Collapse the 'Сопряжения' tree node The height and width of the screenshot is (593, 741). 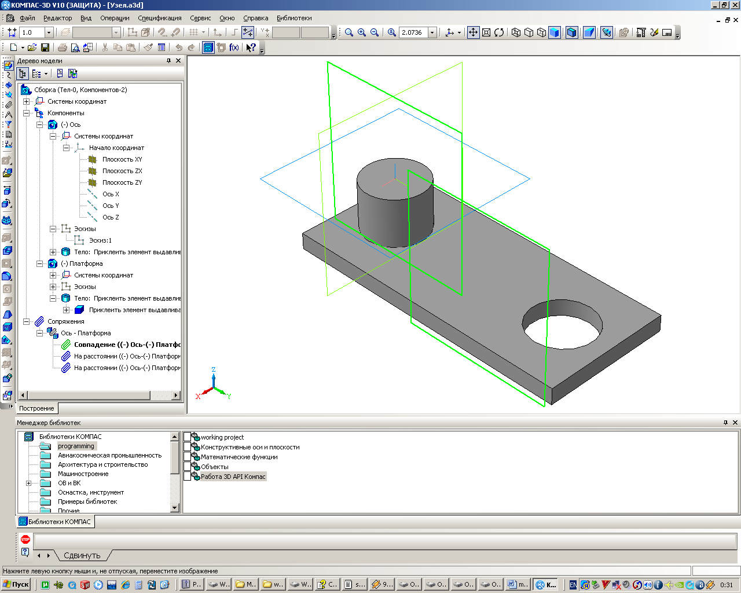(26, 321)
